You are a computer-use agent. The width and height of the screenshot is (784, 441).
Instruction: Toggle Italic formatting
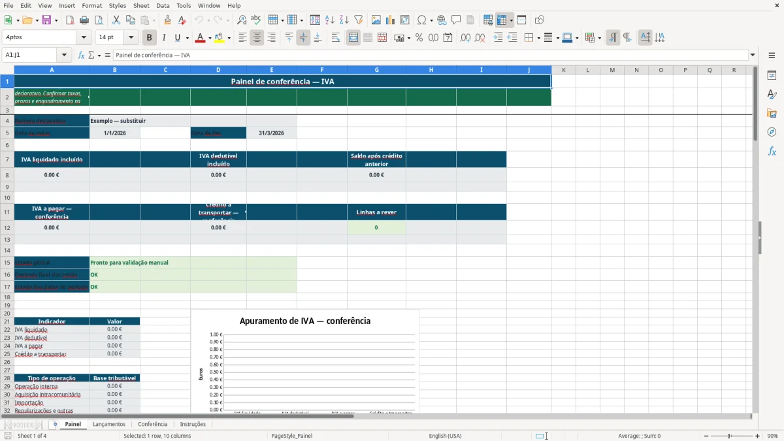163,38
